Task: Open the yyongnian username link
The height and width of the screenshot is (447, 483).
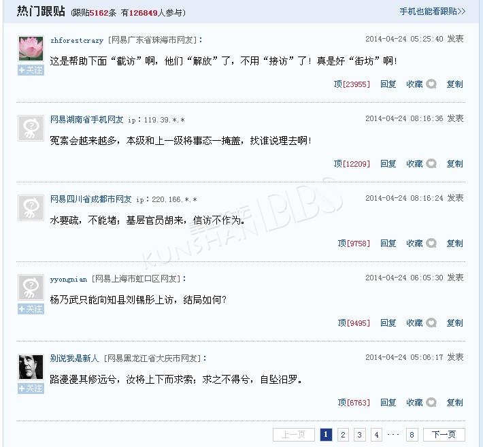Action: point(69,280)
